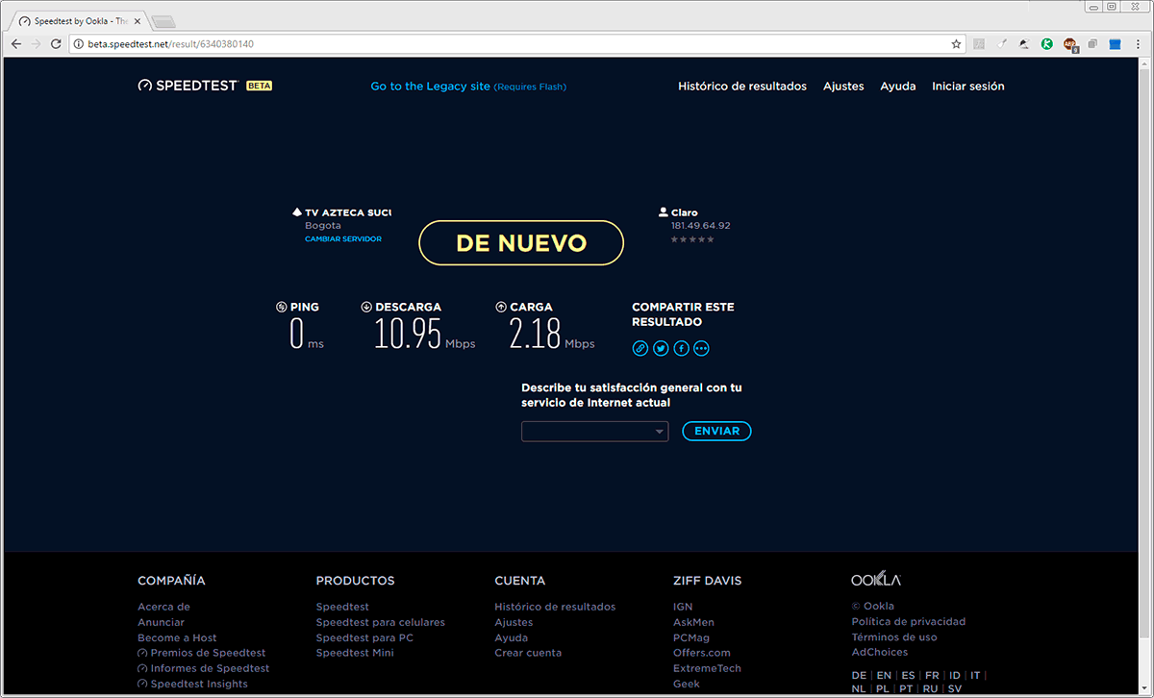Open the AdBlock Plus extension icon

pyautogui.click(x=1070, y=44)
